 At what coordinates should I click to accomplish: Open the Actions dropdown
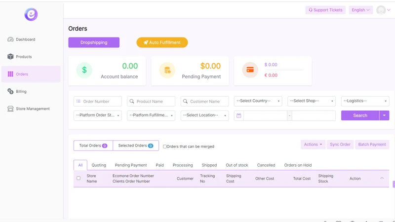point(313,145)
